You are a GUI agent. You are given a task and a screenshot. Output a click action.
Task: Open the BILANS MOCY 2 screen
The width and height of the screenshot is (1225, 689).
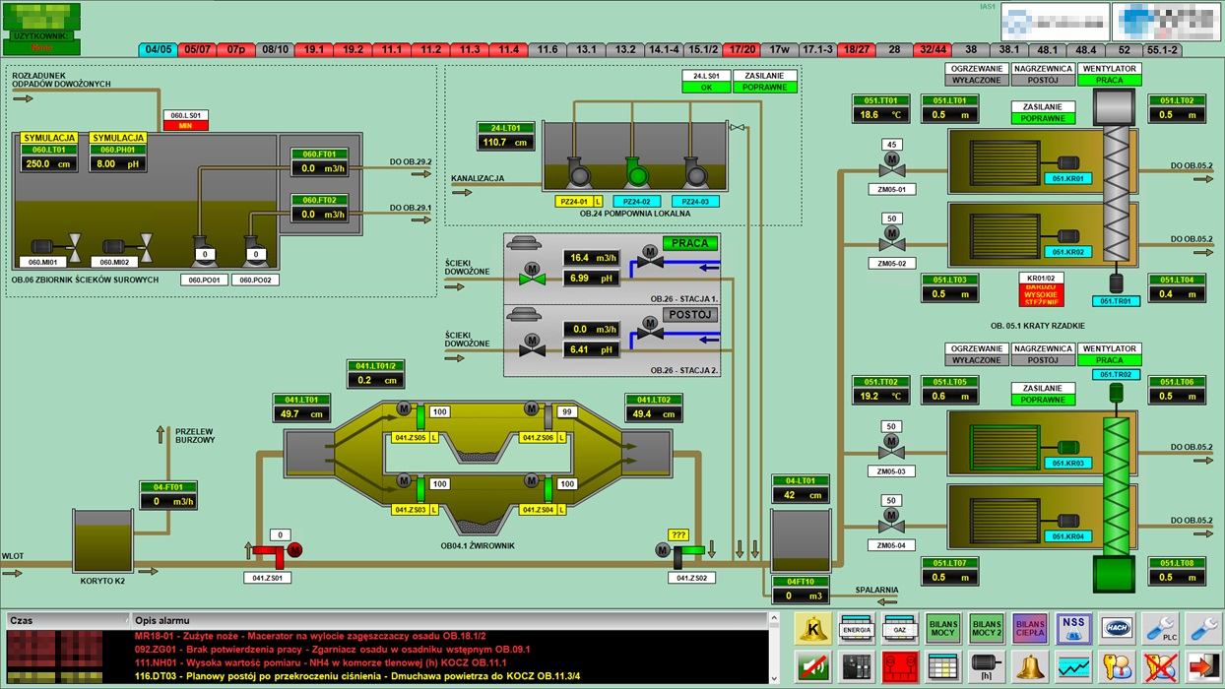[x=987, y=628]
